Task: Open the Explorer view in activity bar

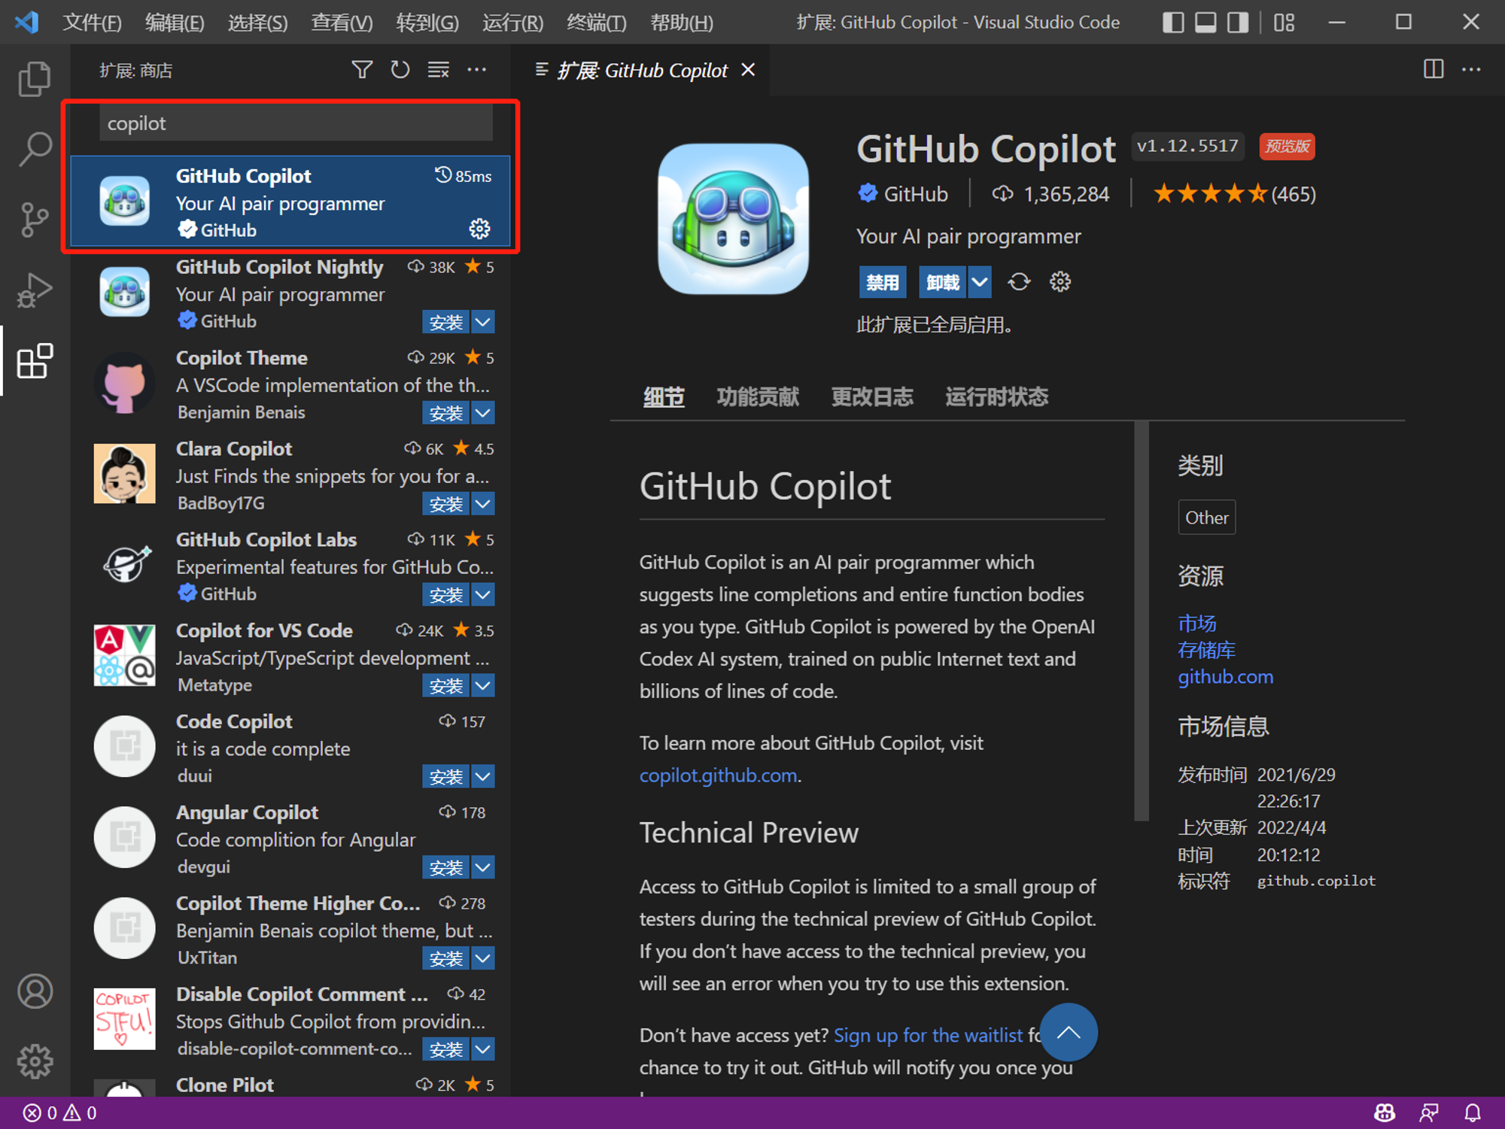Action: (x=35, y=78)
